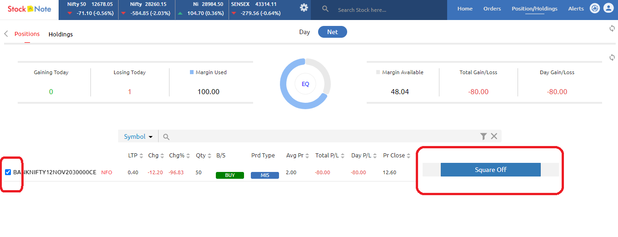The height and width of the screenshot is (237, 618).
Task: Sort by Chg% column arrows
Action: click(x=189, y=156)
